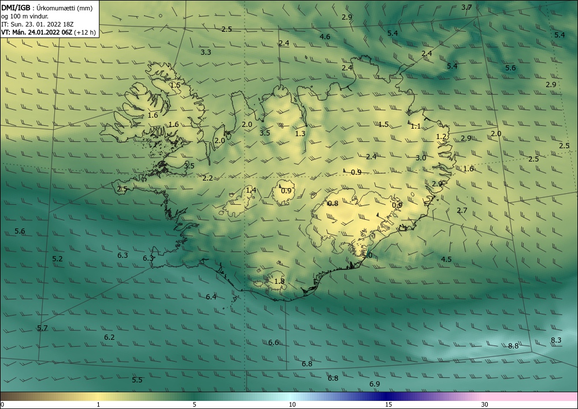Image resolution: width=578 pixels, height=409 pixels.
Task: Click the dark navy section of the color bar
Action: (385, 396)
